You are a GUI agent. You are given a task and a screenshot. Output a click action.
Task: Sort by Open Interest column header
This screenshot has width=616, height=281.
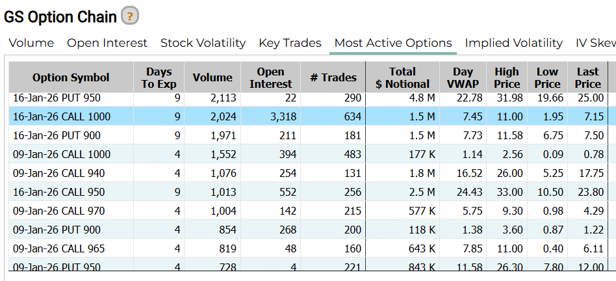point(270,77)
